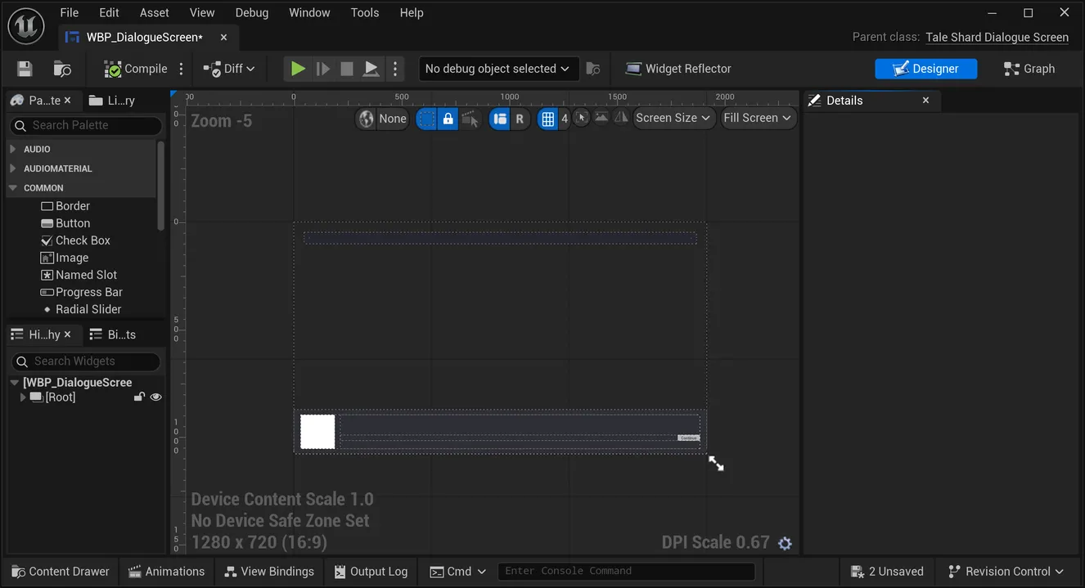The height and width of the screenshot is (588, 1085).
Task: Toggle dashed outlines display in designer
Action: (426, 119)
